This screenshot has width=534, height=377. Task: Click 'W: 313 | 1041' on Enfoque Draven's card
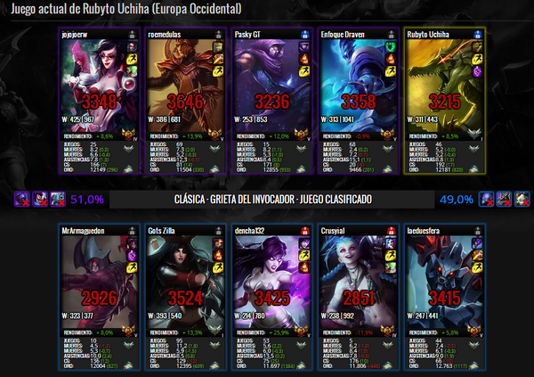(x=337, y=119)
